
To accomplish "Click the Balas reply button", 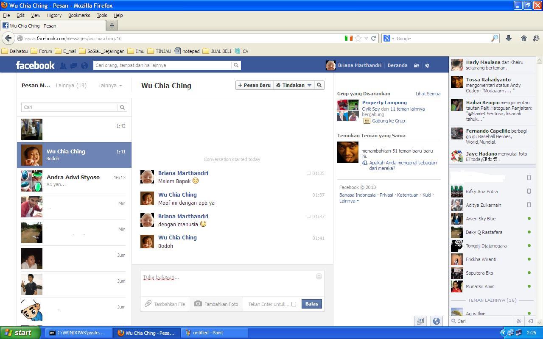I will tap(312, 304).
